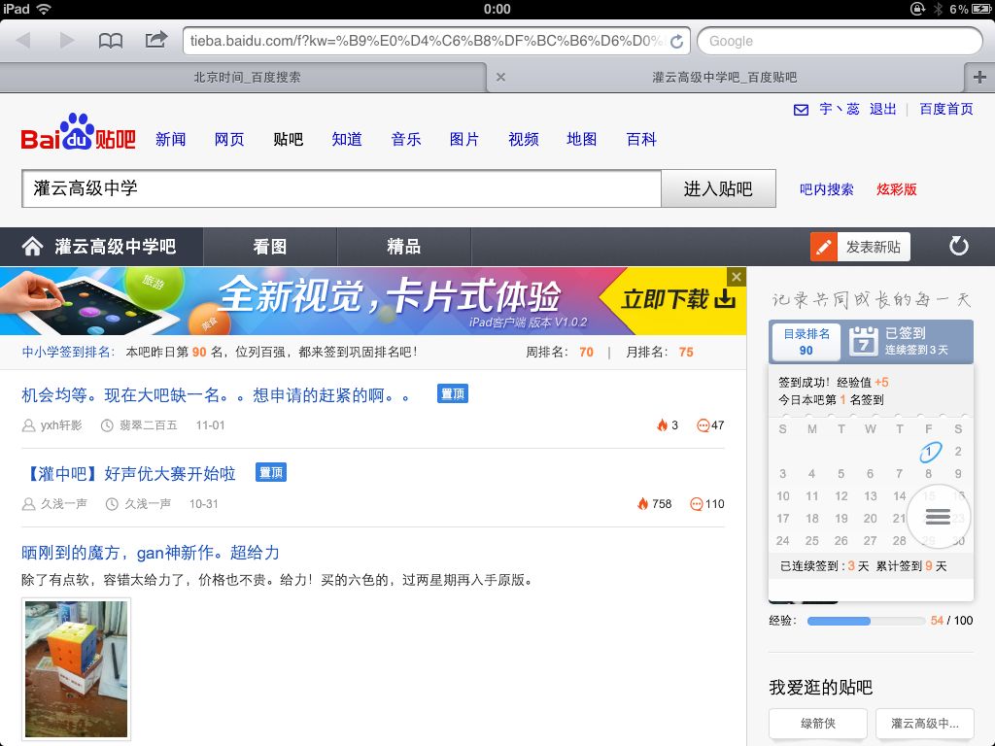Open the bookmarks book icon
This screenshot has height=746, width=995.
point(111,41)
